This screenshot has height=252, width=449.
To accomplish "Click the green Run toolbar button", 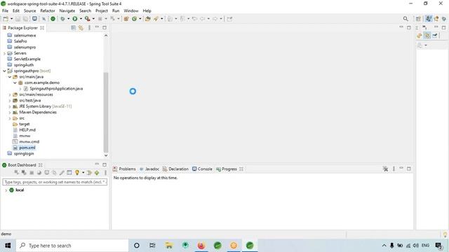I will (x=75, y=19).
